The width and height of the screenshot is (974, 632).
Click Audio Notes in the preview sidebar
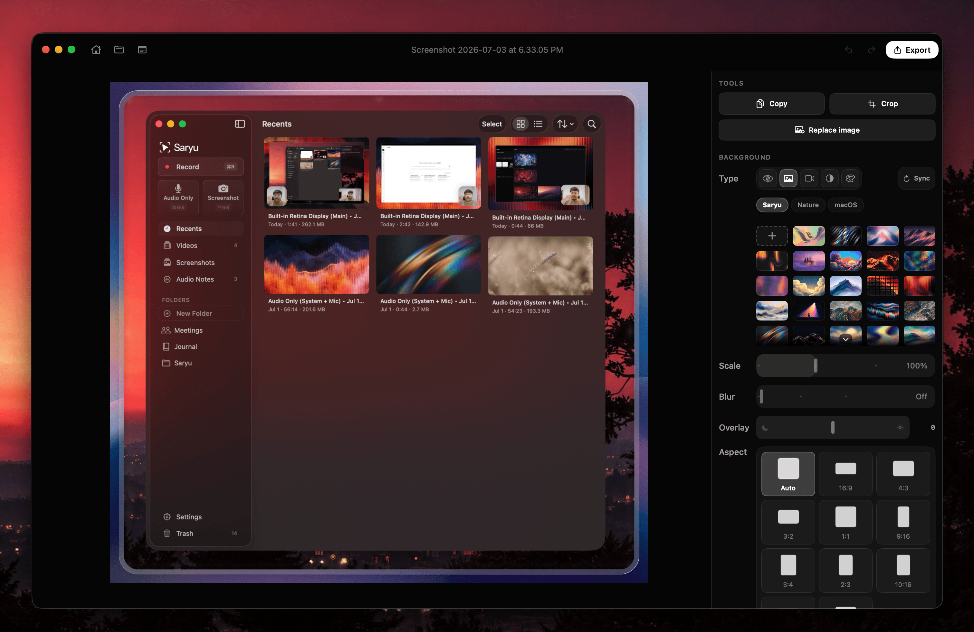pyautogui.click(x=201, y=279)
